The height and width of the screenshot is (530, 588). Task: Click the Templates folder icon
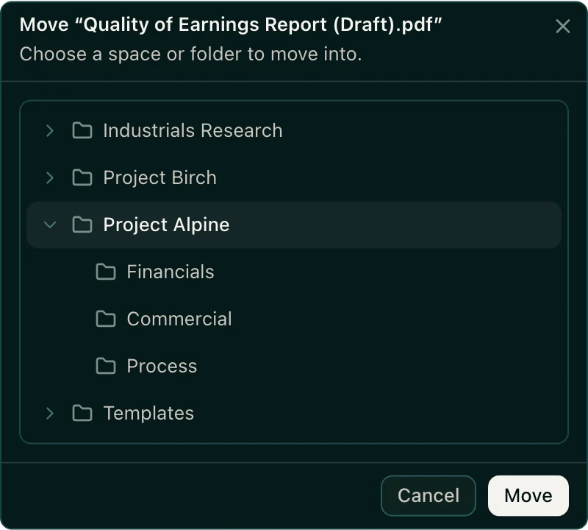82,413
